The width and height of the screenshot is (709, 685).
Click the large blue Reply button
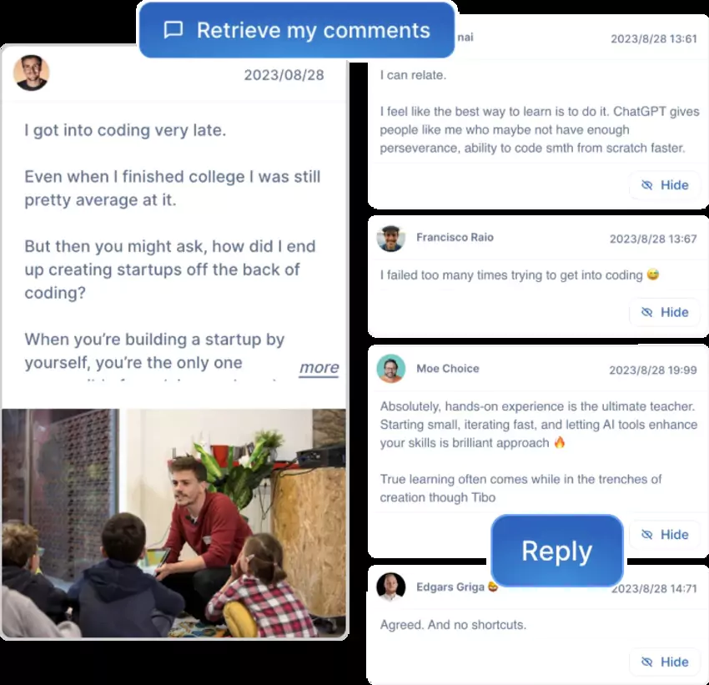[x=557, y=551]
